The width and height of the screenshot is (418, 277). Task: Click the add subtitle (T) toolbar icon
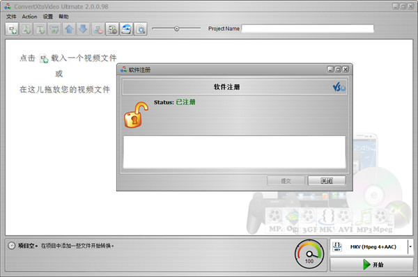tap(40, 29)
